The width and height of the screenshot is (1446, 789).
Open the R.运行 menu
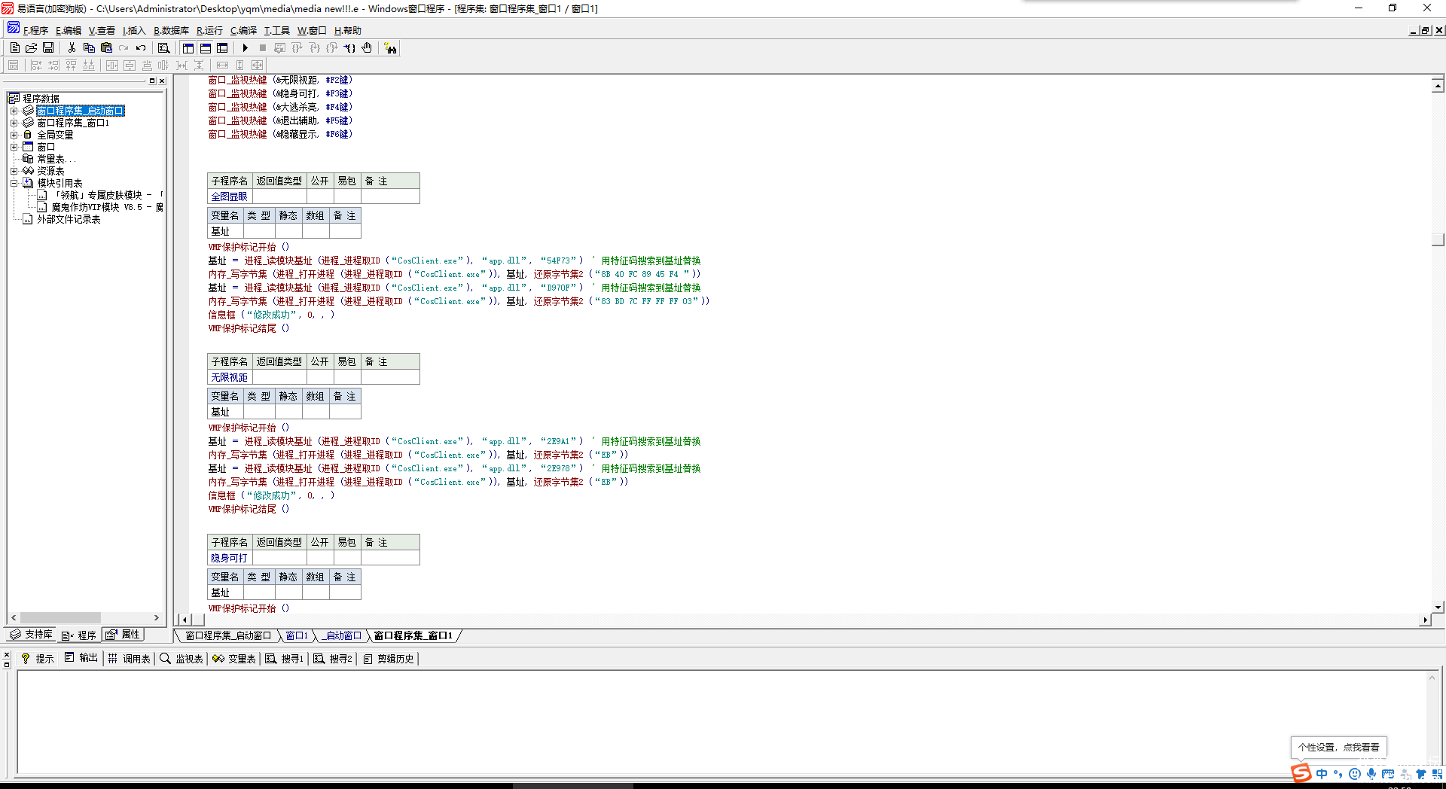point(209,31)
